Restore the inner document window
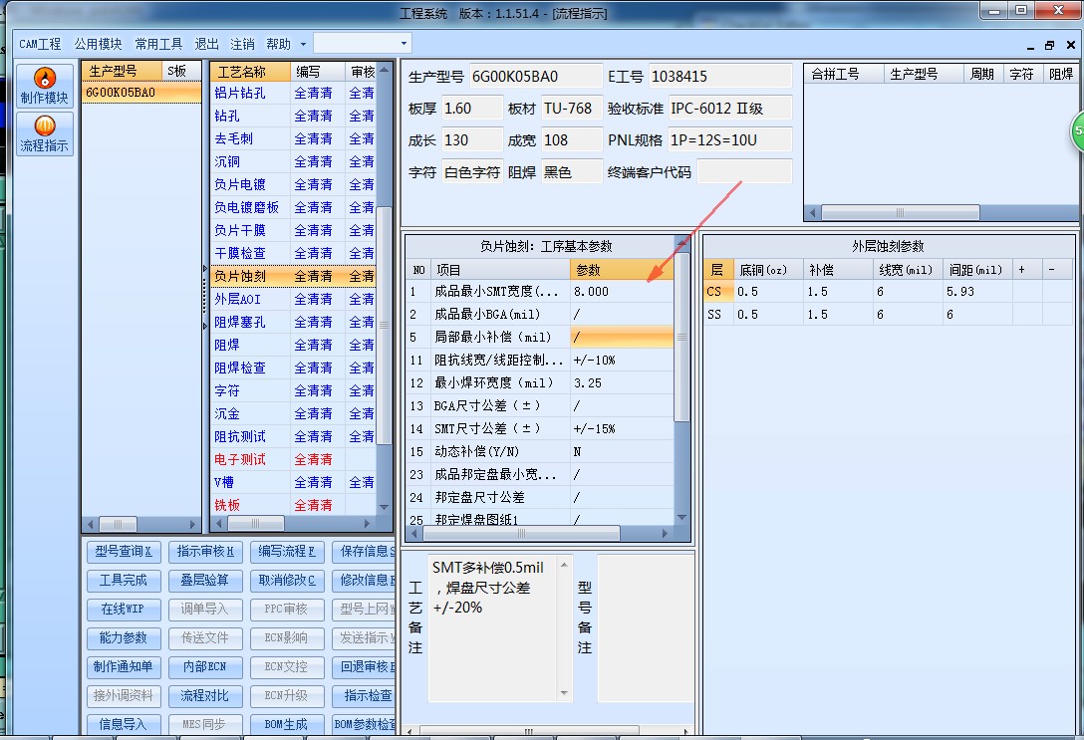This screenshot has height=740, width=1084. [x=1049, y=45]
